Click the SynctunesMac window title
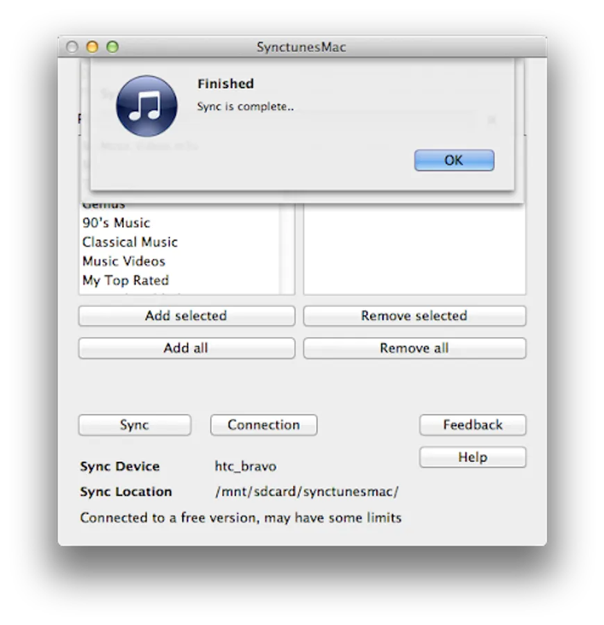Image resolution: width=604 pixels, height=625 pixels. [x=301, y=47]
